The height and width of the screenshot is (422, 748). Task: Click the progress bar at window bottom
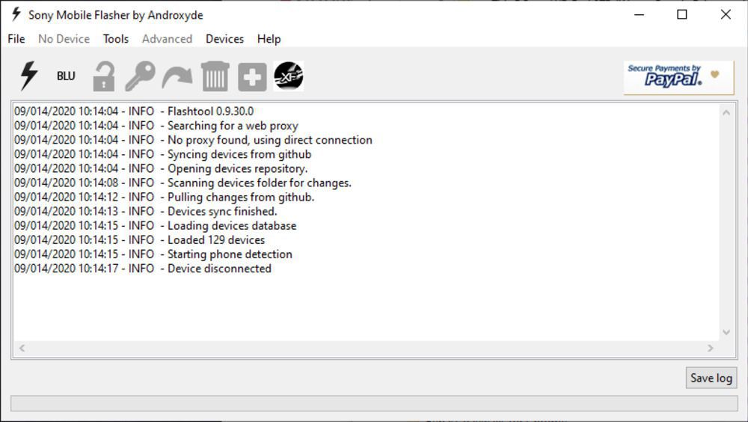tap(374, 403)
